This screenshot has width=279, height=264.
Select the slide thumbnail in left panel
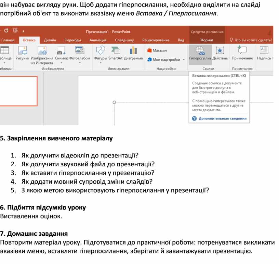18,91
